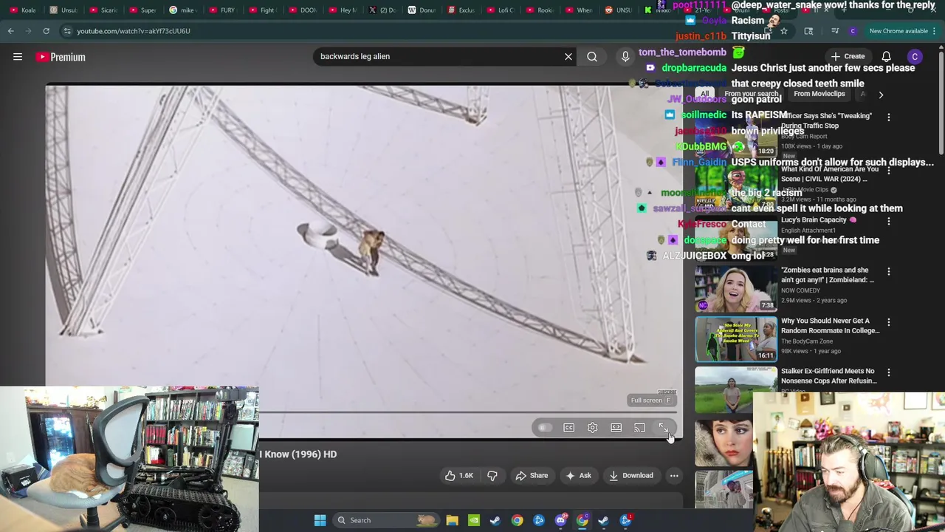Reload the page in Chrome
This screenshot has width=945, height=532.
tap(46, 31)
